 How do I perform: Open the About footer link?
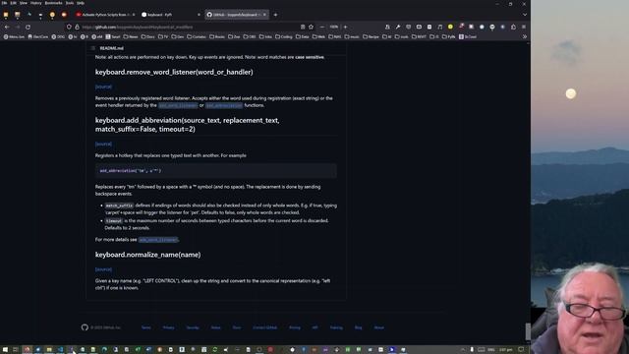coord(379,327)
